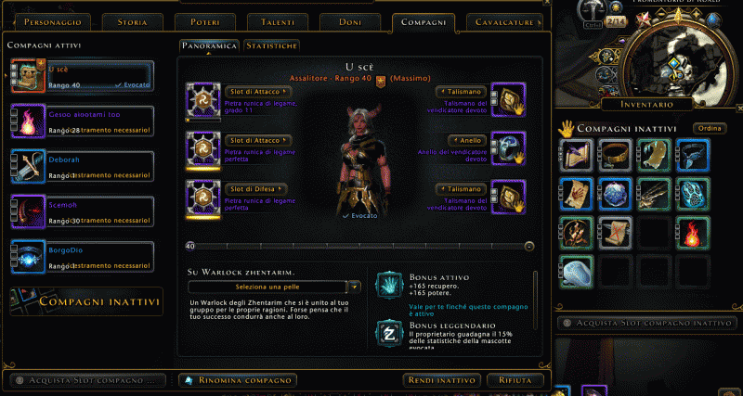Click the companion rank slider track
Viewport: 743px width, 396px height.
click(x=360, y=246)
